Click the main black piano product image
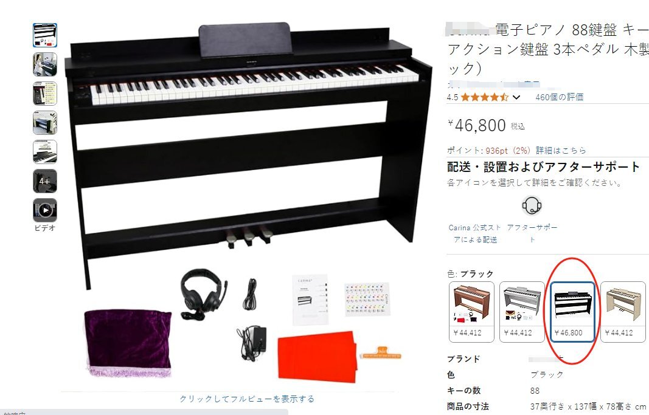Viewport: 649px width, 415px height. click(x=248, y=157)
